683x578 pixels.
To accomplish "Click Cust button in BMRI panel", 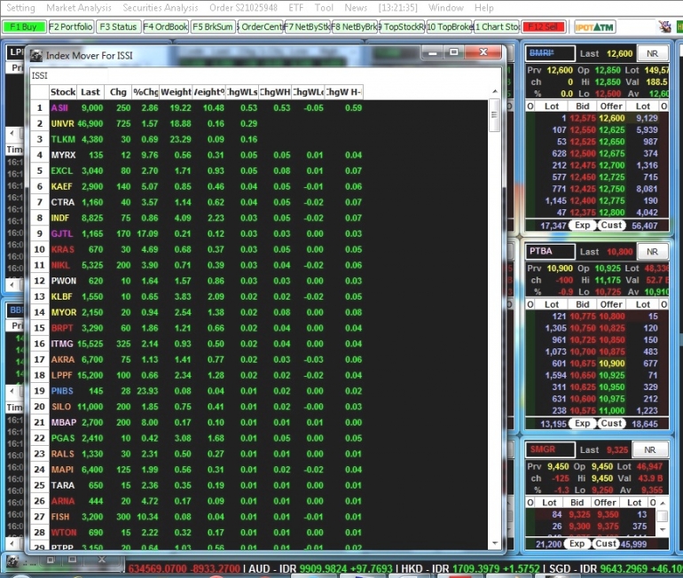I will tap(611, 225).
